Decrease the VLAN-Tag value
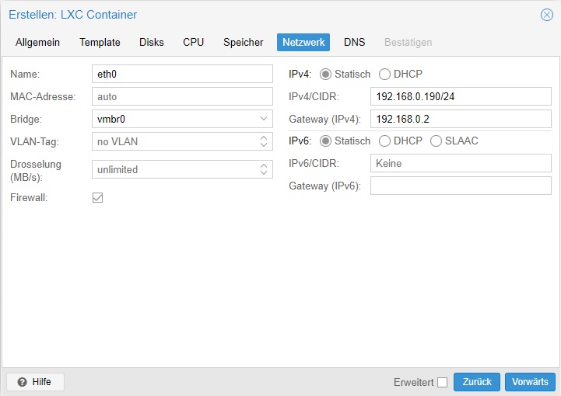This screenshot has height=396, width=561. pos(264,144)
